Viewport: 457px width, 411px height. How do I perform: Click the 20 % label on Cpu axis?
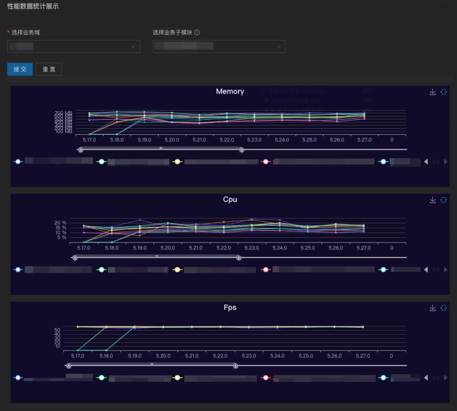point(61,223)
